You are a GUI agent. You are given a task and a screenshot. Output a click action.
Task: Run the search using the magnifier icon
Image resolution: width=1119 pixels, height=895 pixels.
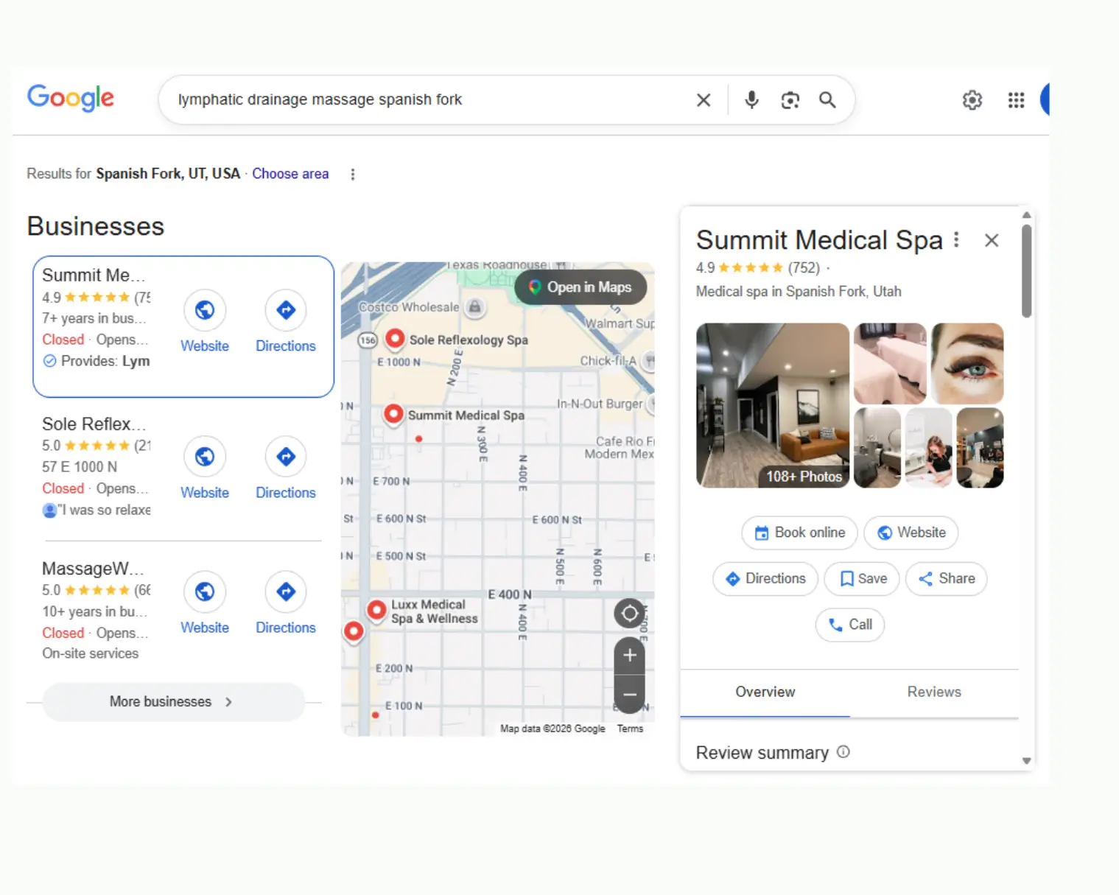point(827,99)
